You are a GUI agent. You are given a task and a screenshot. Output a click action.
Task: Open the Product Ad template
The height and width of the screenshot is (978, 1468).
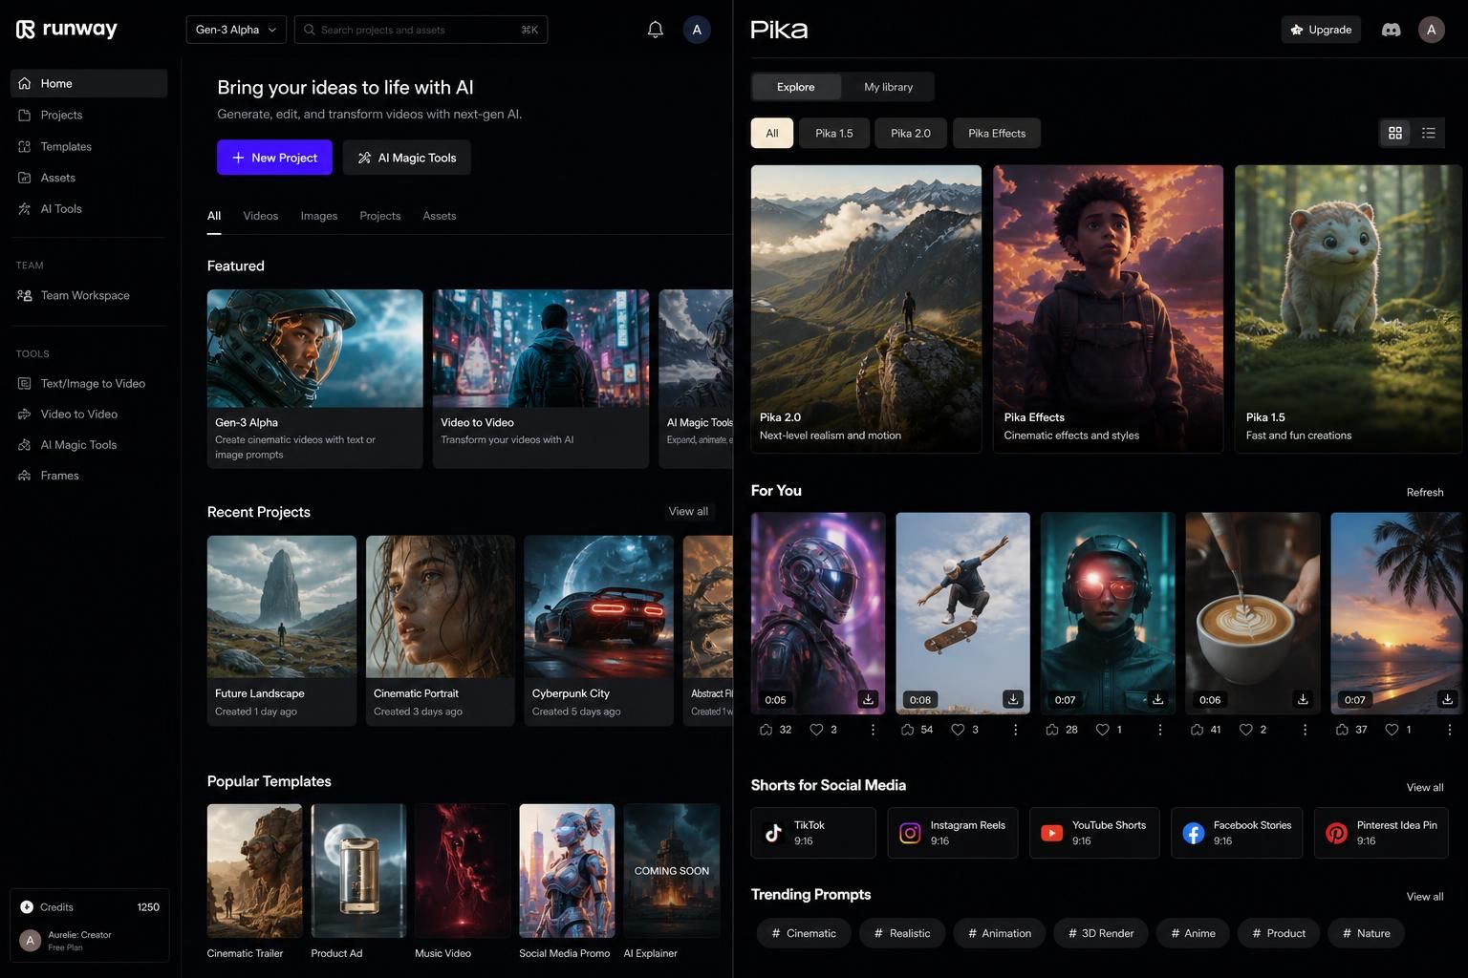pos(358,882)
